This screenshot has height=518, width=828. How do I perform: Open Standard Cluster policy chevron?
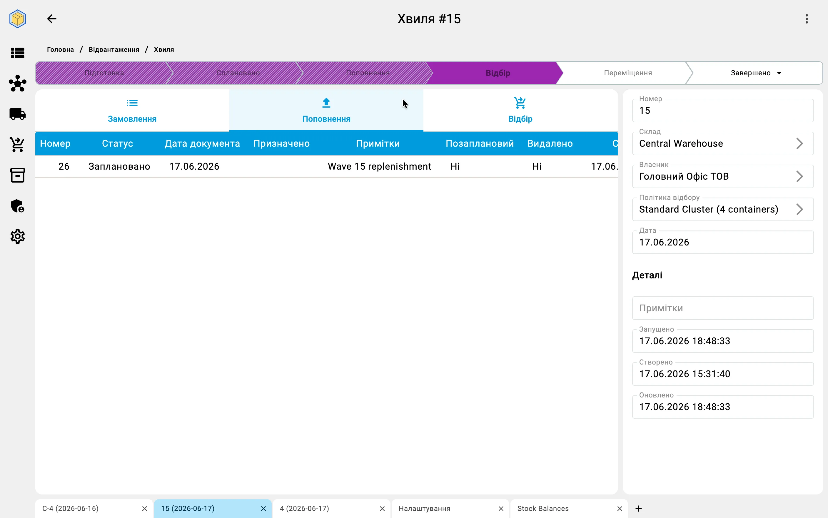tap(799, 209)
